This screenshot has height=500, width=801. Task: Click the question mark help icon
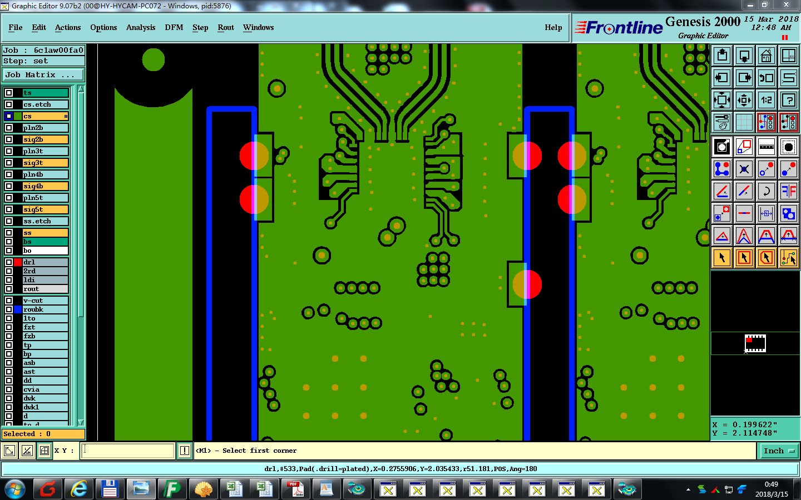(789, 100)
